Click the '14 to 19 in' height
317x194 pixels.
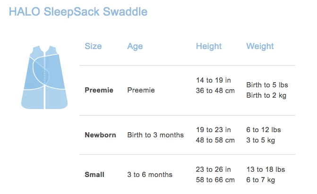213,80
